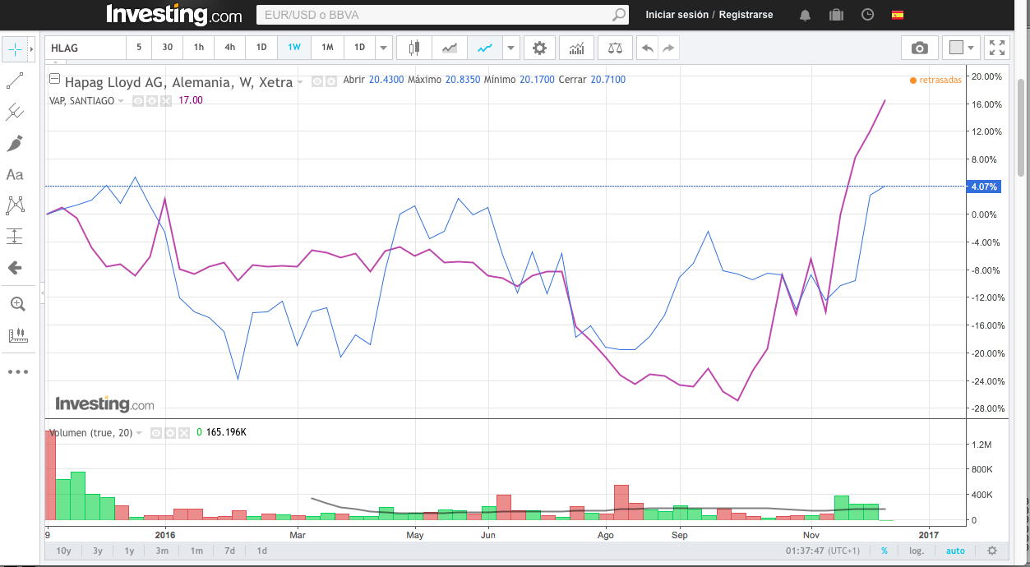Open the clock icon in the header
The image size is (1030, 567).
tap(867, 15)
